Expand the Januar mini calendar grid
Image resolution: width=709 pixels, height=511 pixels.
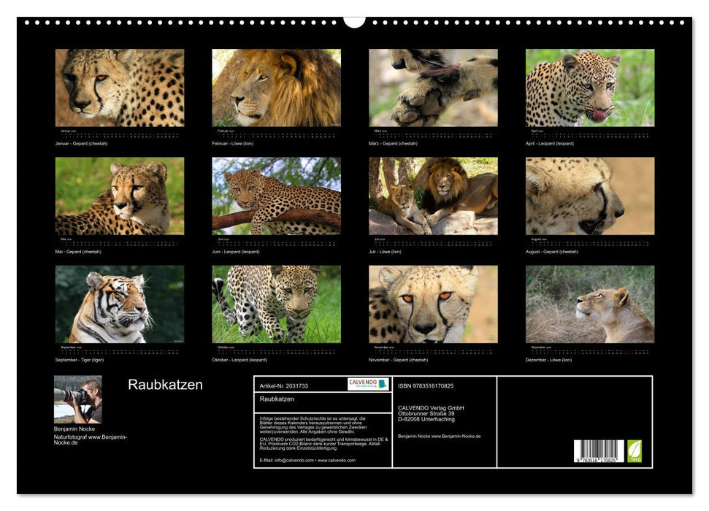click(117, 133)
